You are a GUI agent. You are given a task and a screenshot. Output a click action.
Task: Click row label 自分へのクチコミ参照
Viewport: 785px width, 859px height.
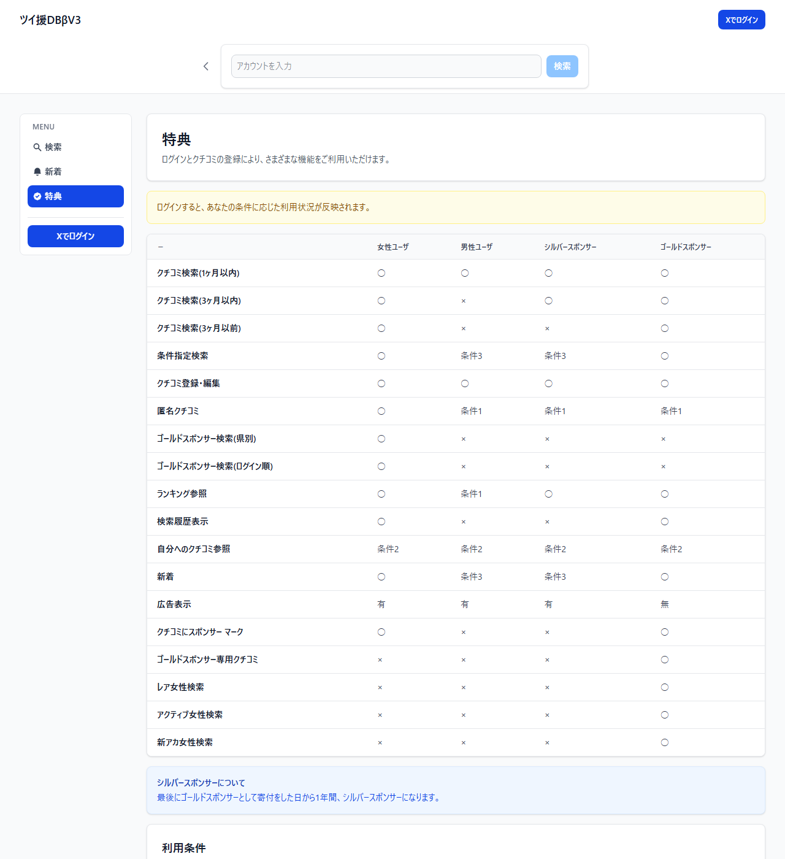pos(193,549)
